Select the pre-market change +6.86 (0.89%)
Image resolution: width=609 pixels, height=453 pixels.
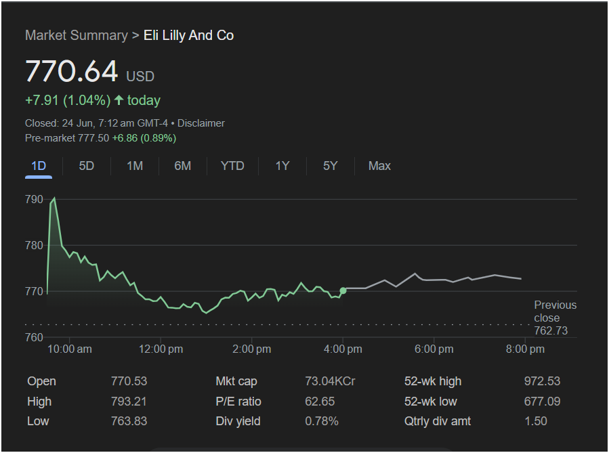pyautogui.click(x=144, y=138)
